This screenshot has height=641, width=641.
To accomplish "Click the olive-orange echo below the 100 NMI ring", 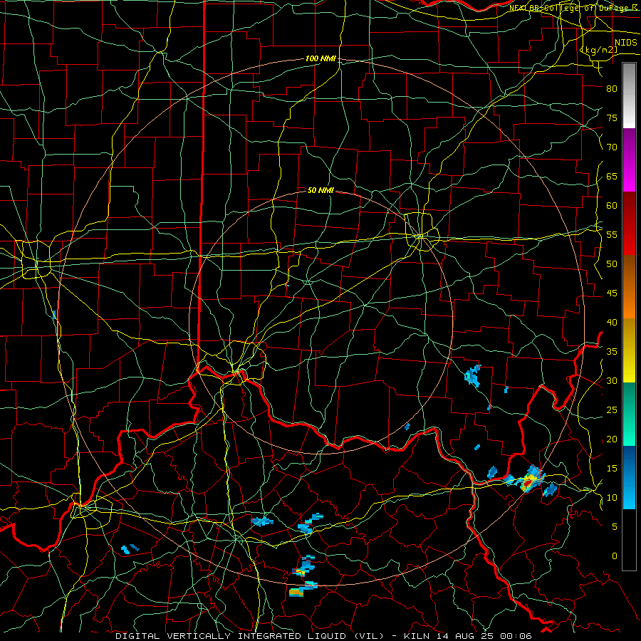I will [x=297, y=592].
